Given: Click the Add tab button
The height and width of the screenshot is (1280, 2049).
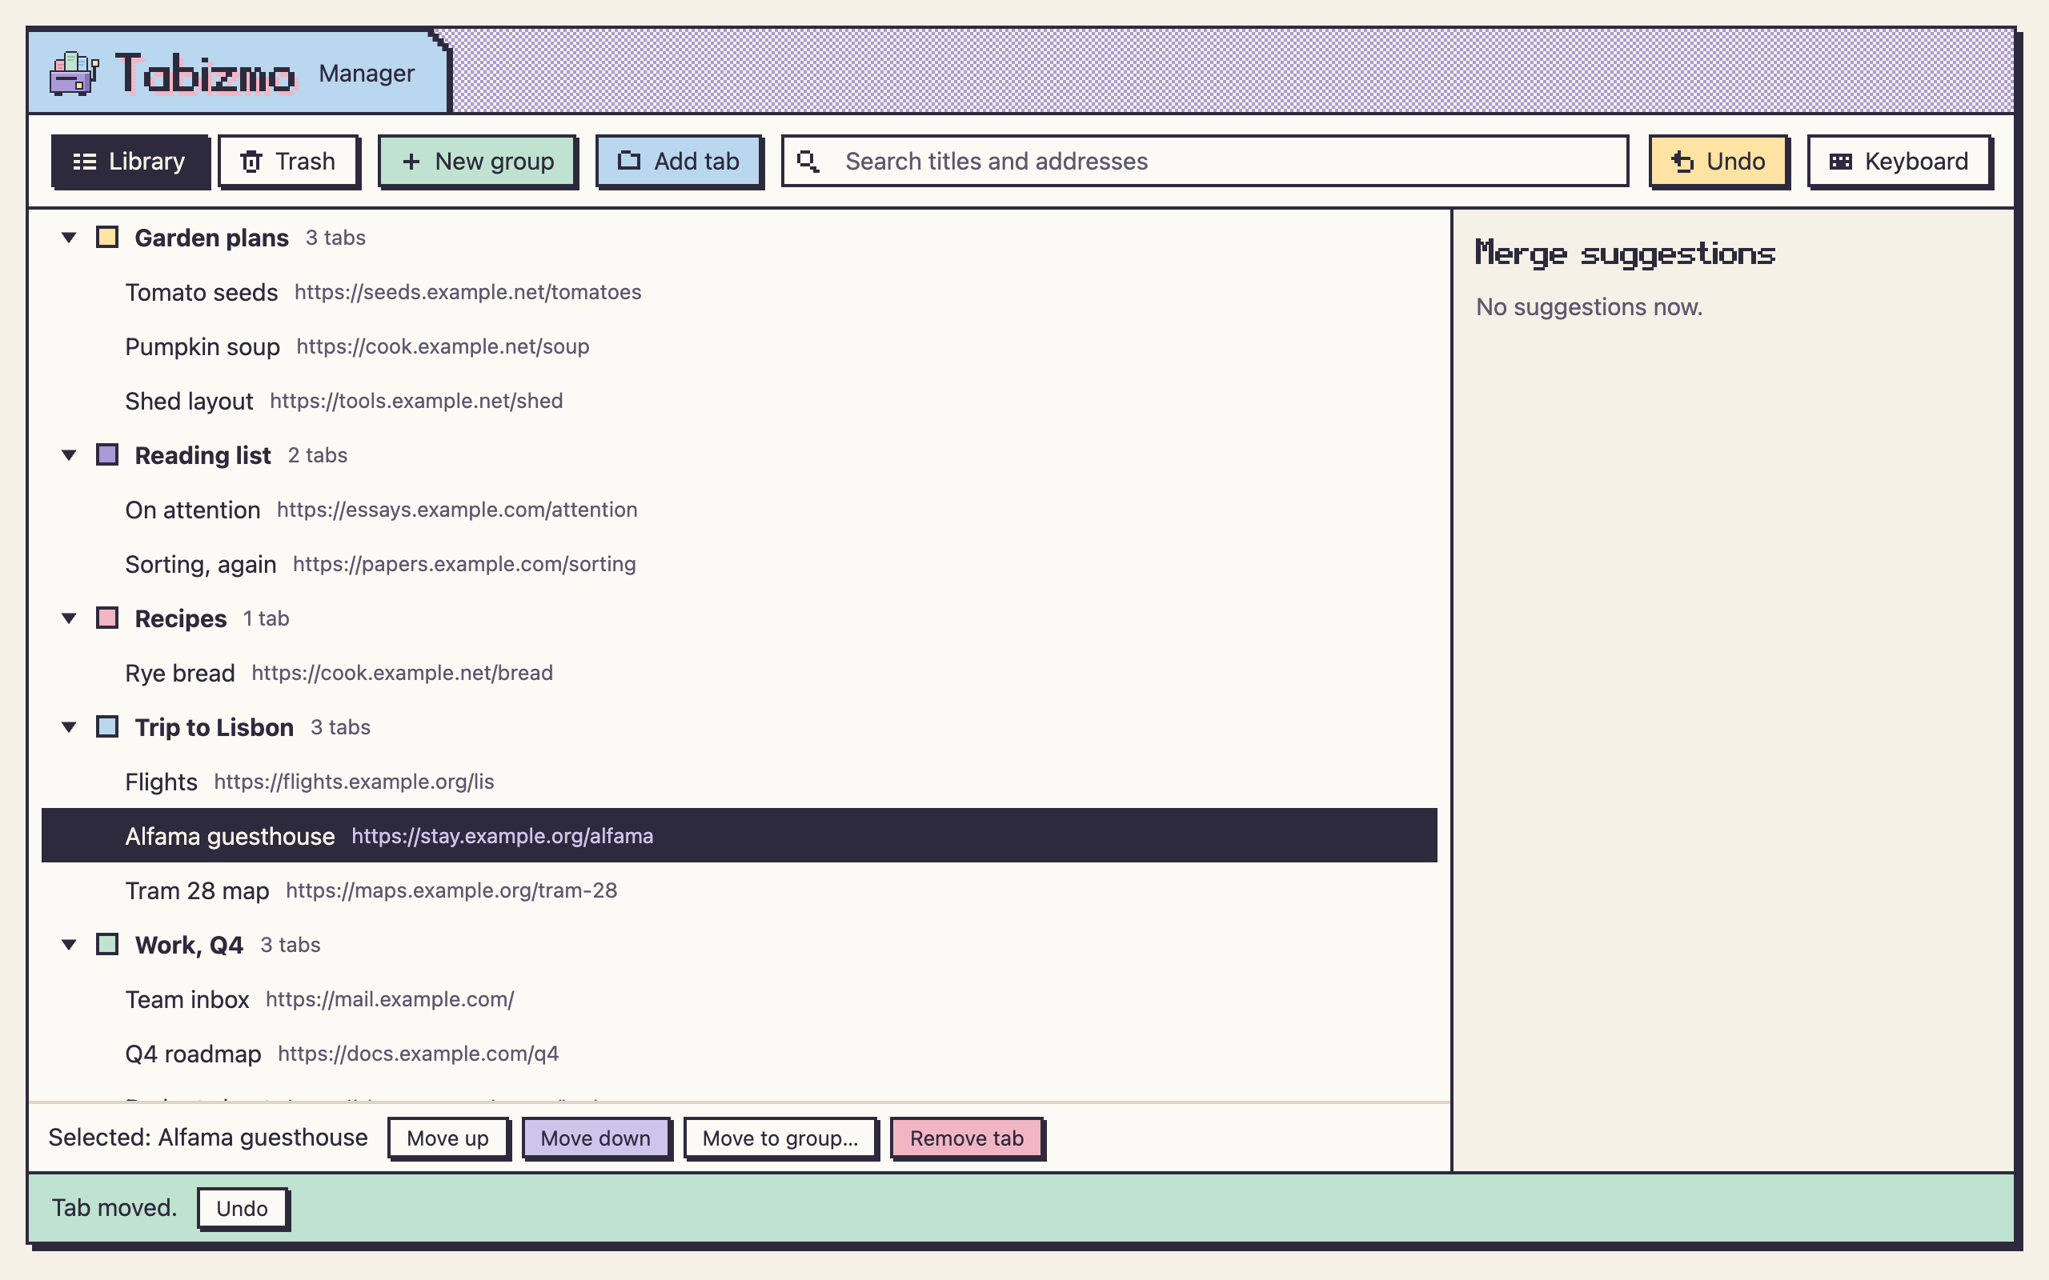Looking at the screenshot, I should [679, 161].
